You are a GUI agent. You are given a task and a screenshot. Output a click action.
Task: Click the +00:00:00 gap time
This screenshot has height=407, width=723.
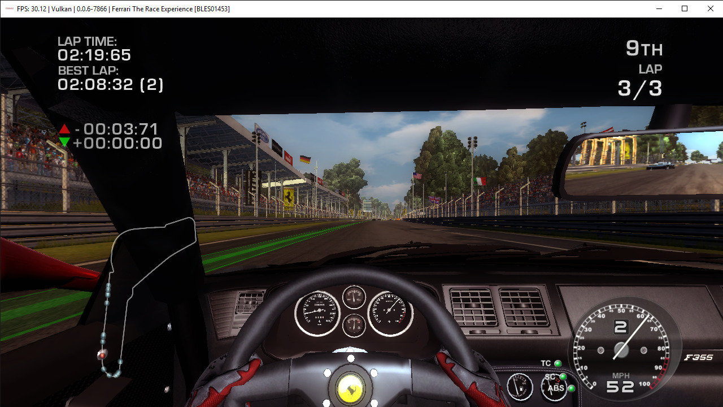pos(117,143)
